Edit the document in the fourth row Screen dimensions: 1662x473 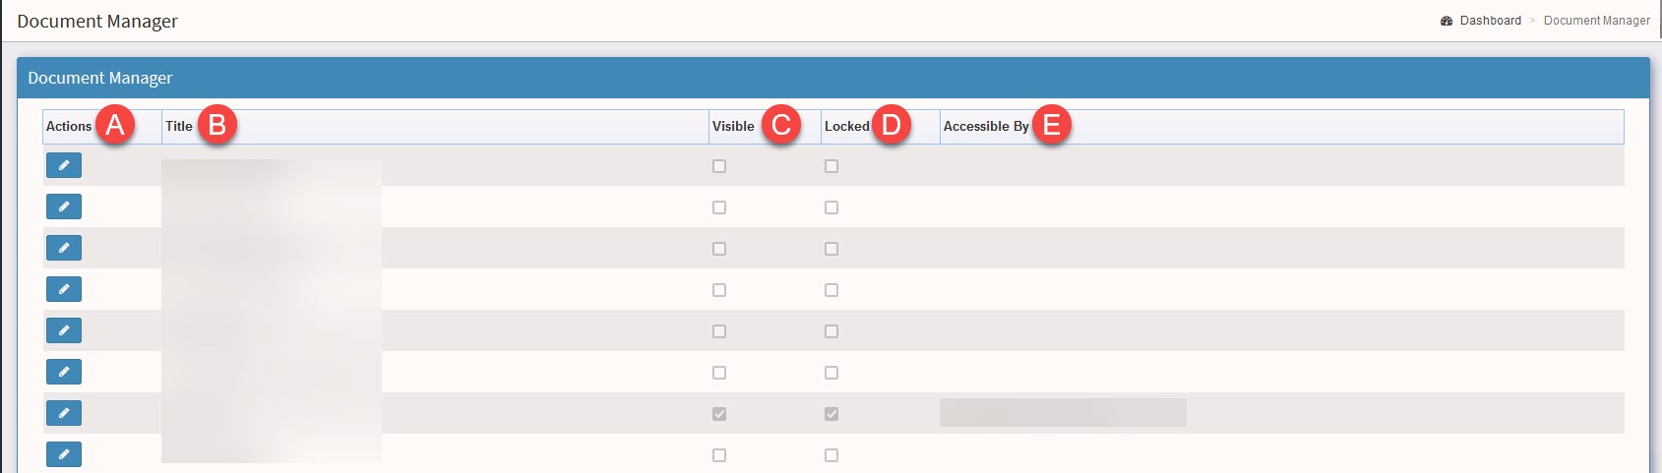coord(63,289)
